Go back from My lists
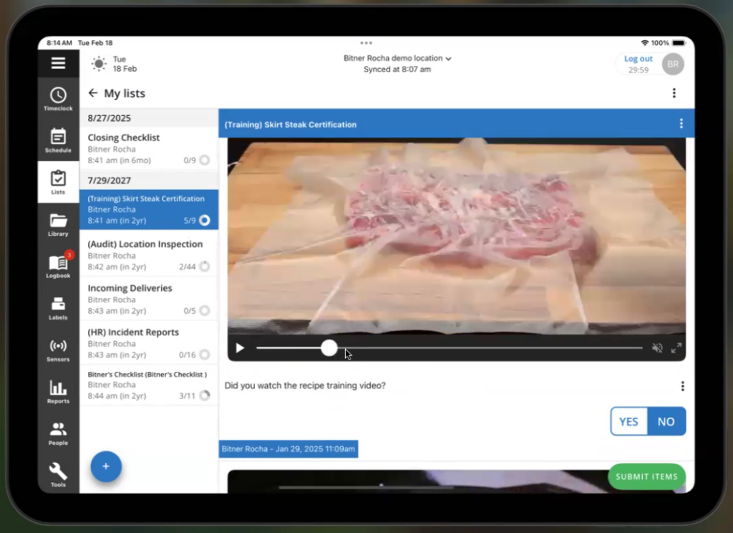Viewport: 733px width, 533px height. [92, 93]
